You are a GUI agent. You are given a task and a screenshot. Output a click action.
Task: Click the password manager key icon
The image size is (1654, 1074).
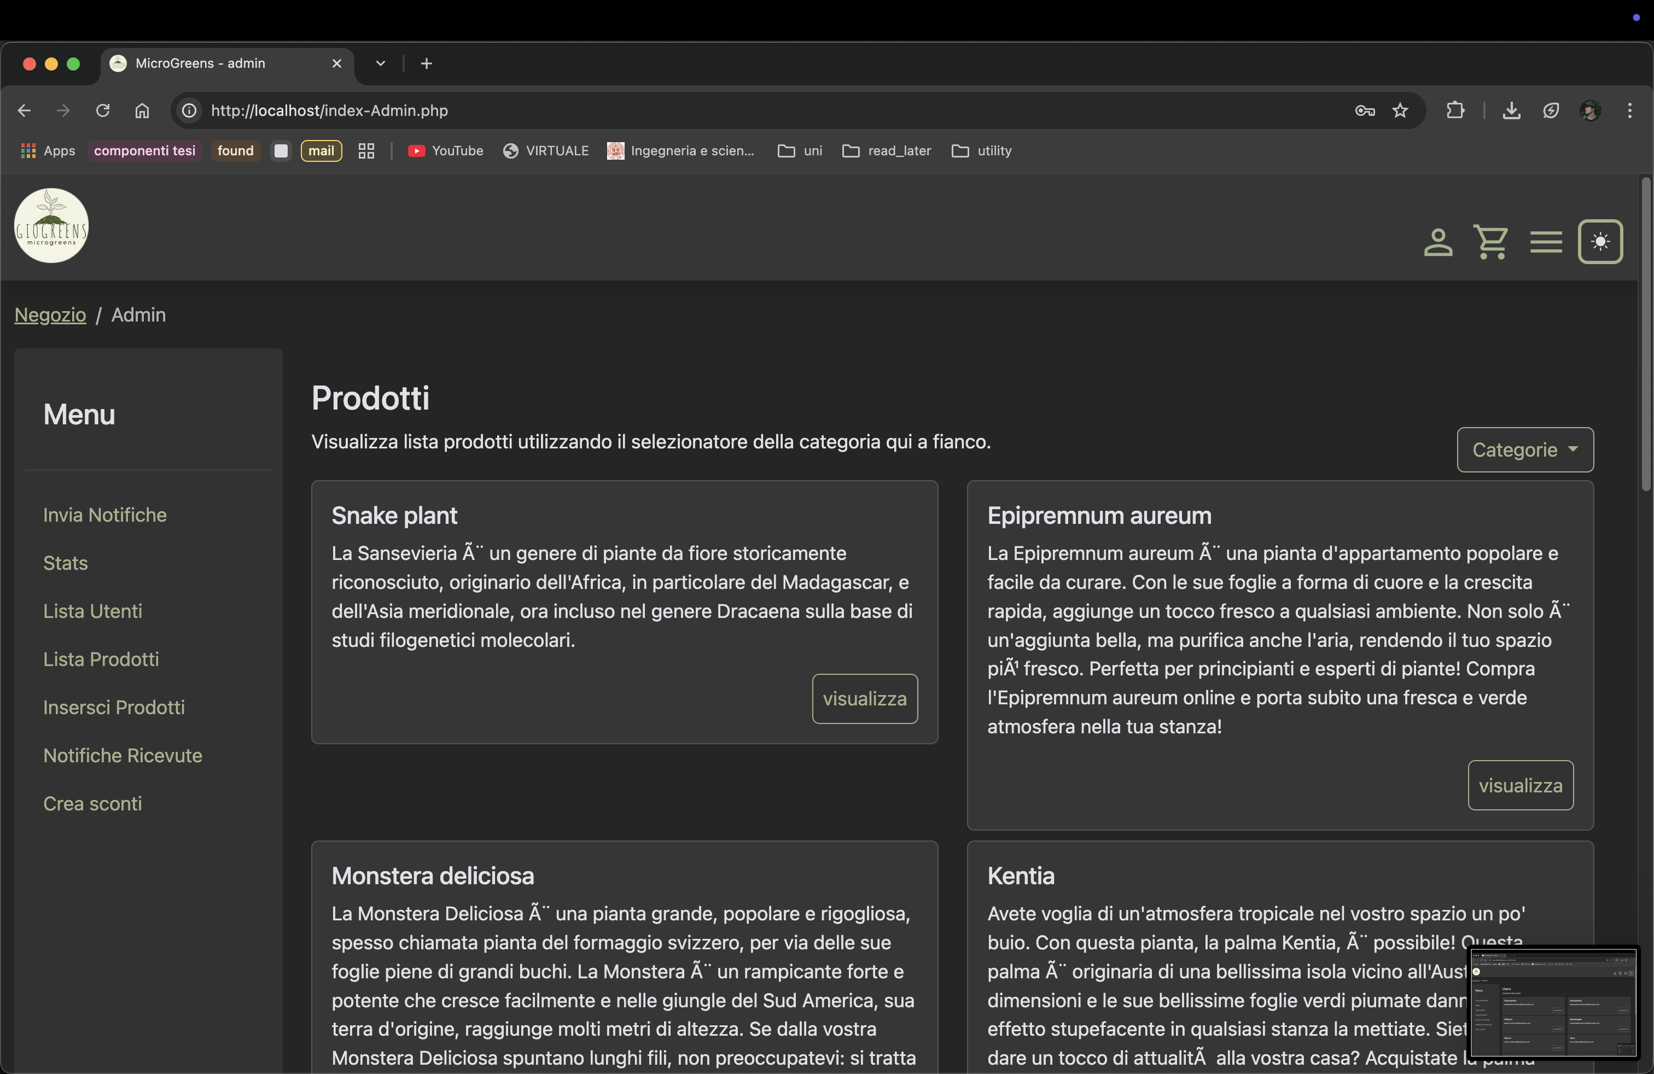(x=1364, y=110)
